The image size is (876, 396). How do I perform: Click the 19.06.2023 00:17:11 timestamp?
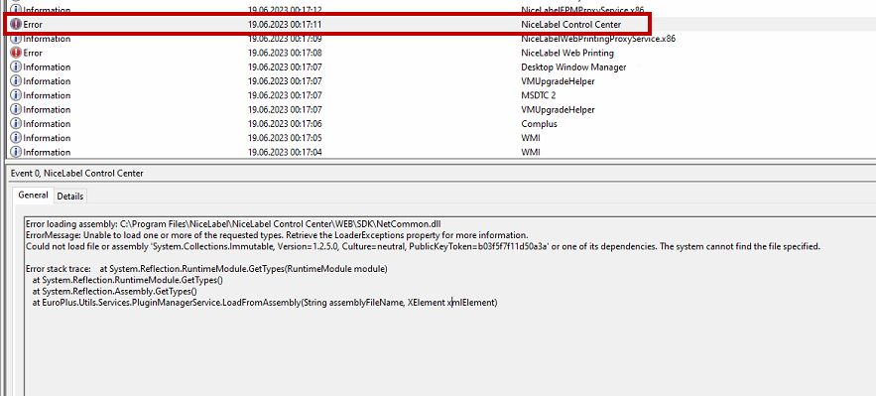pos(285,25)
